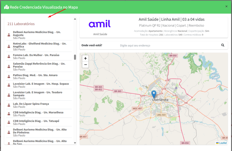Click flask icon beside Lab. De Líquor Spina França
Screen dimensions: 232x151
pos(9,105)
